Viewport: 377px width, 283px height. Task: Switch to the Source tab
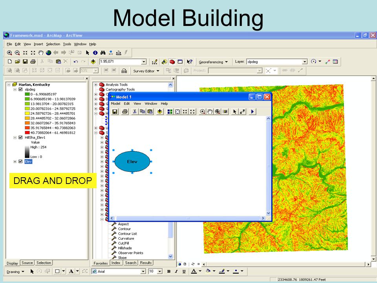point(27,263)
